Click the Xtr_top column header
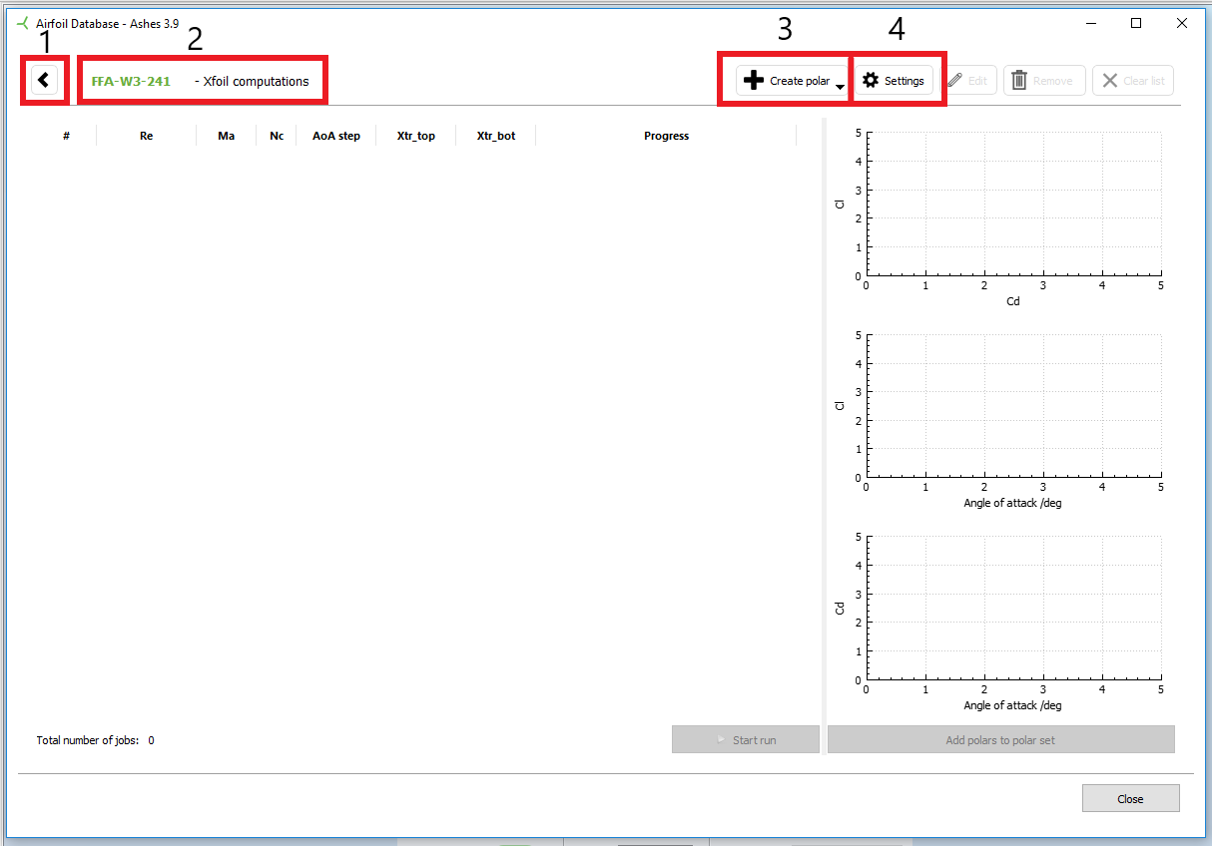The height and width of the screenshot is (846, 1212). pos(415,136)
